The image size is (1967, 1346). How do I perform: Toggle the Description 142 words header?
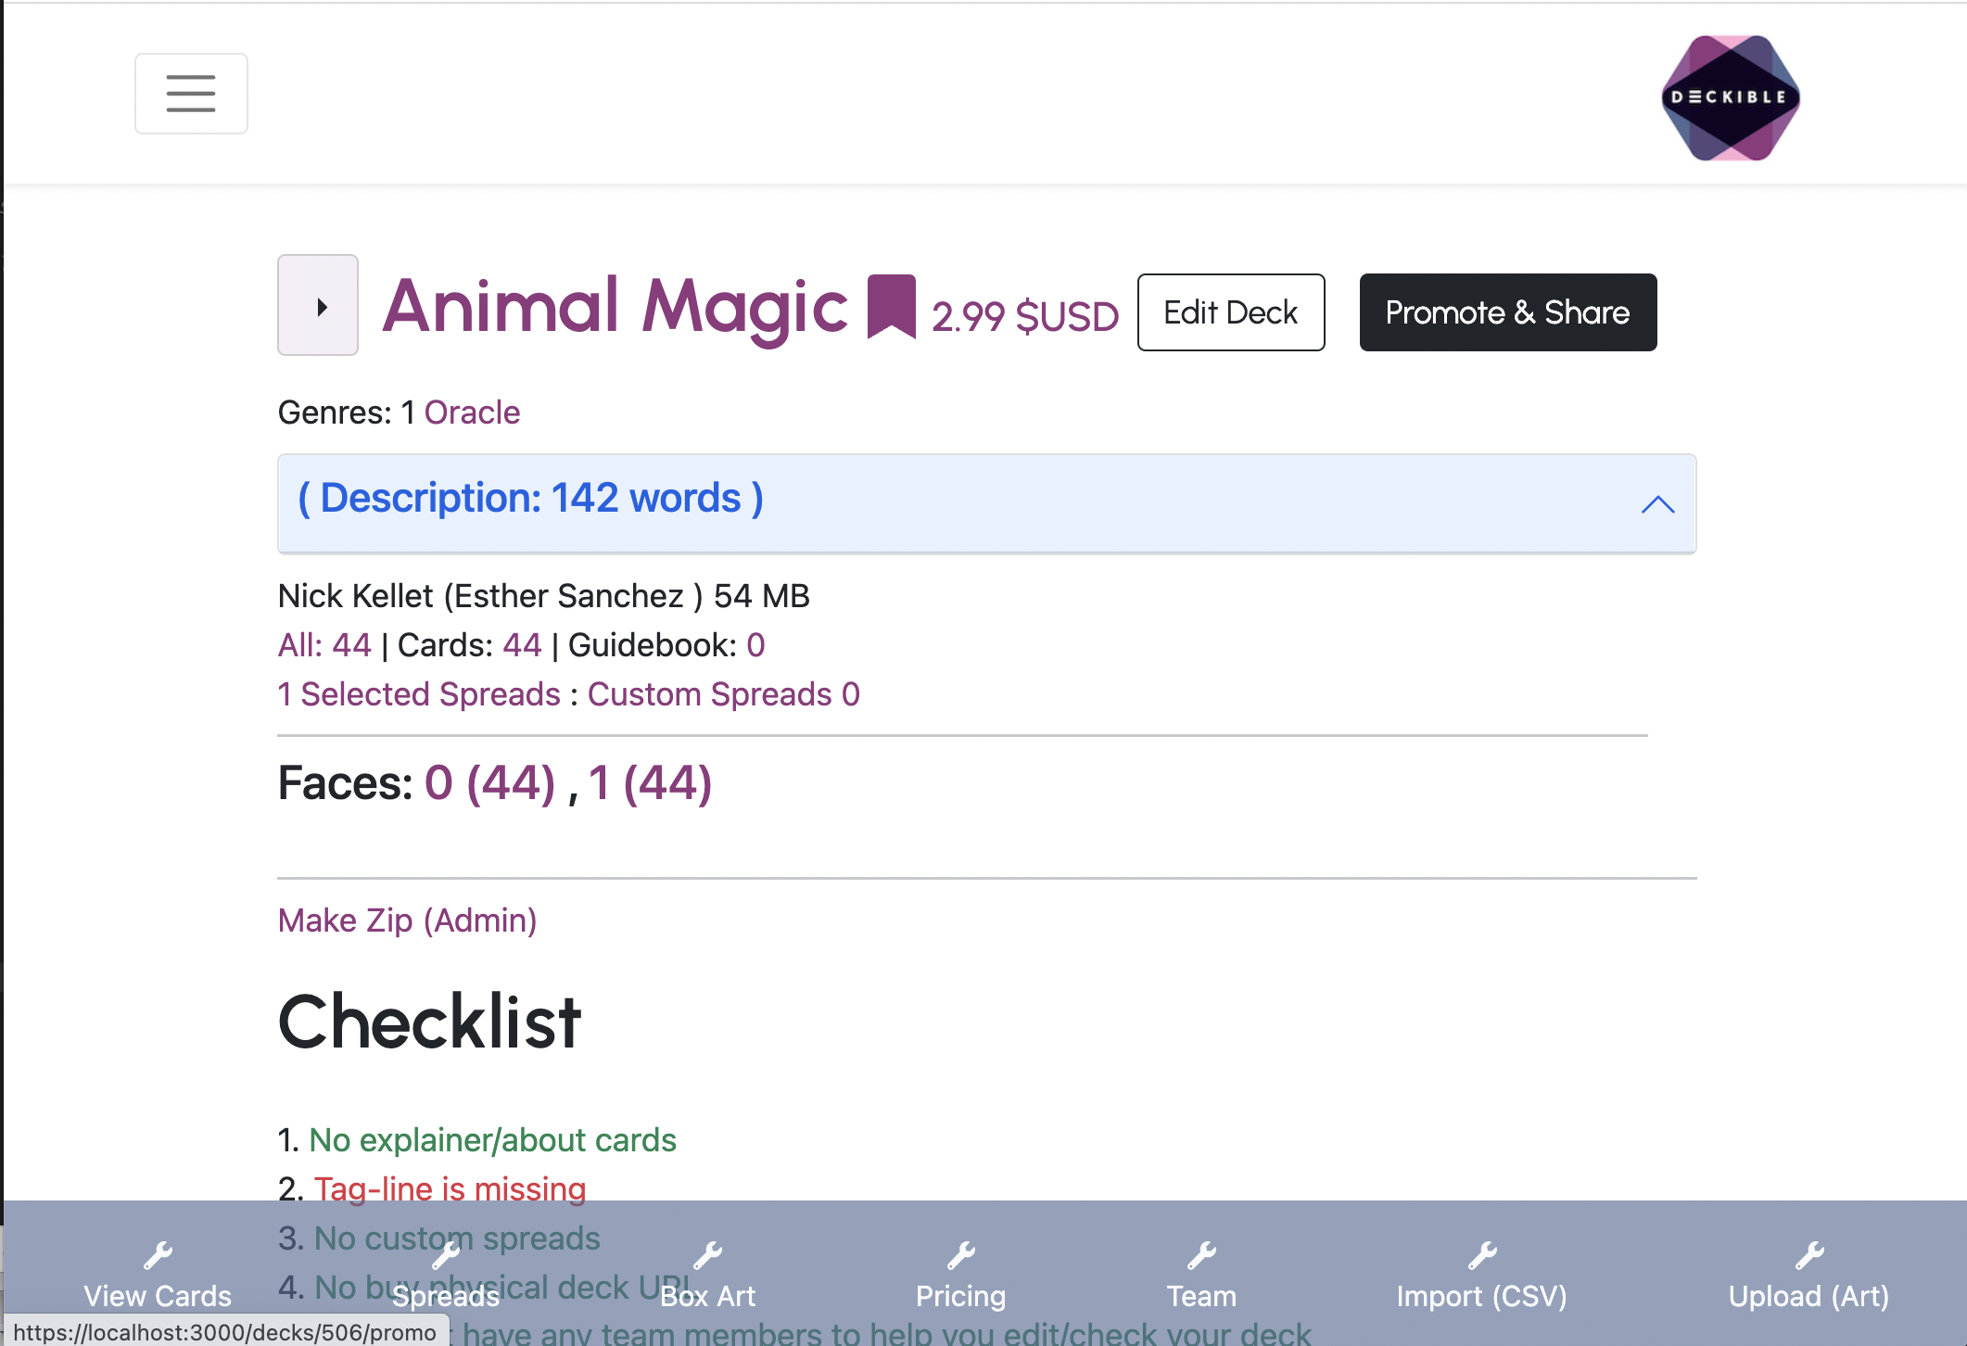click(x=531, y=499)
